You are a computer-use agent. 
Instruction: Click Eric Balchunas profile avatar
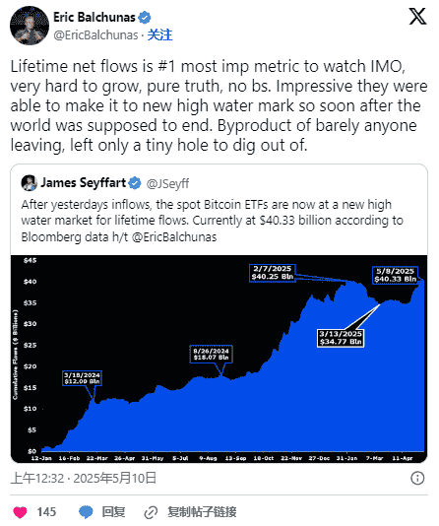coord(30,26)
